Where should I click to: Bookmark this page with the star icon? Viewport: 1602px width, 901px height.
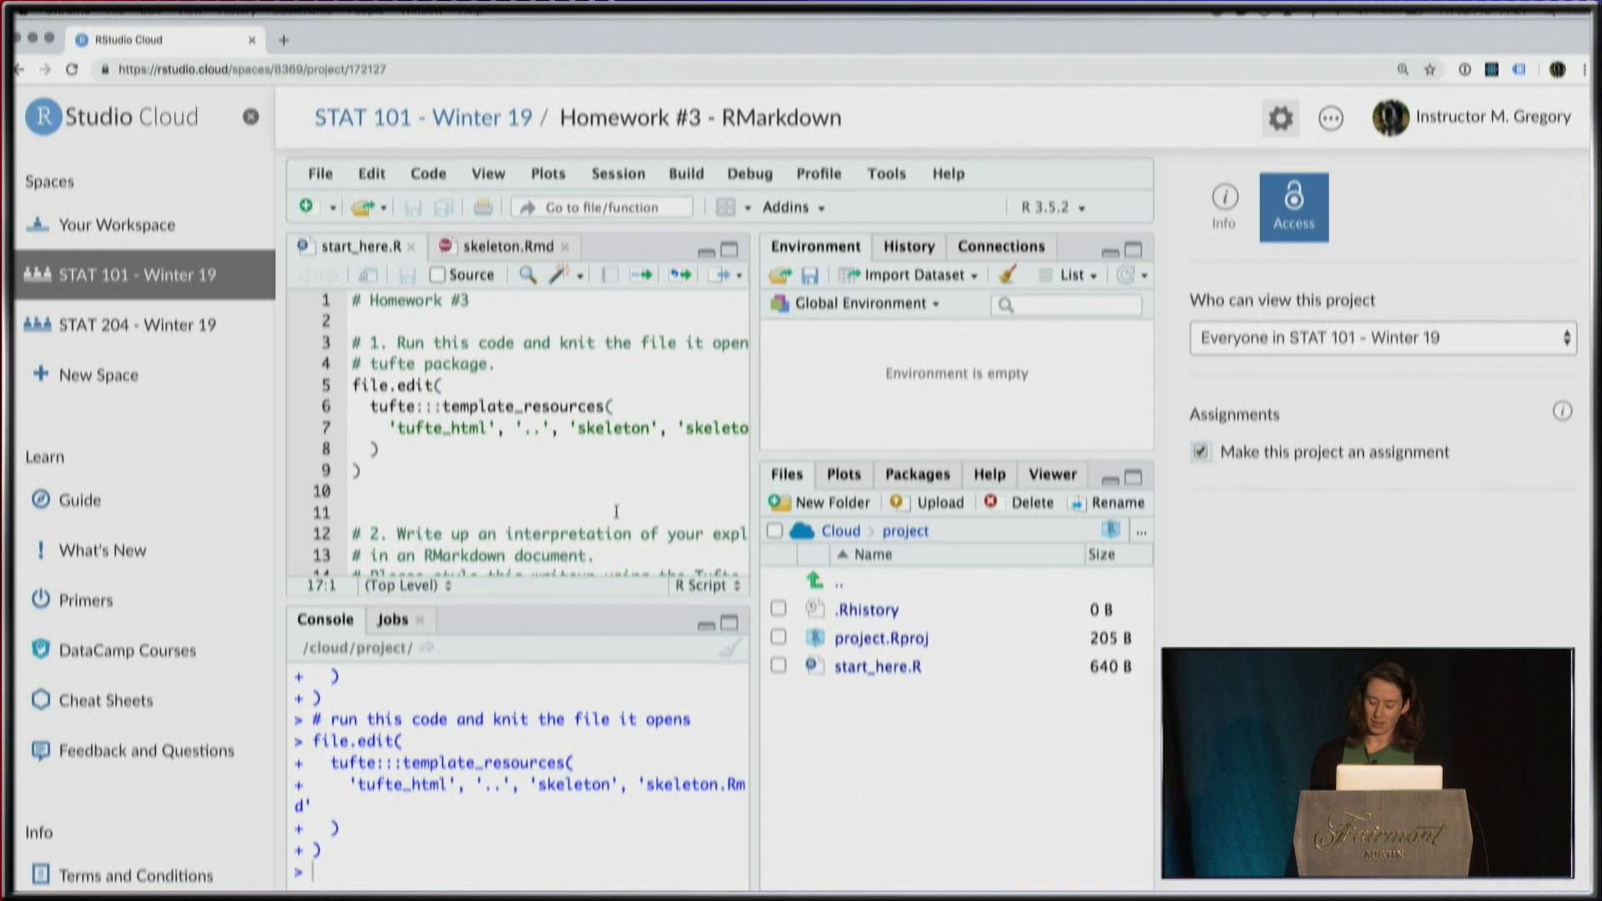point(1430,69)
